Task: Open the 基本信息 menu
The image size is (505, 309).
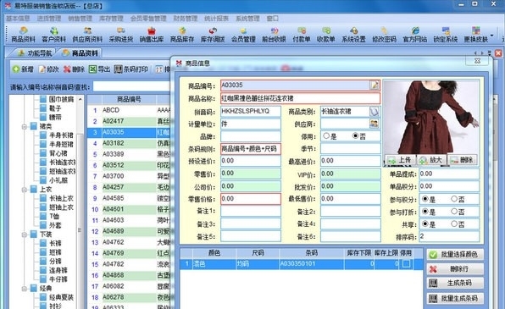Action: [18, 19]
